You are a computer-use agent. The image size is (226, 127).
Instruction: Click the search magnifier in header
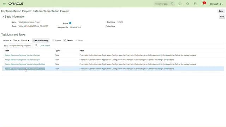172,4
